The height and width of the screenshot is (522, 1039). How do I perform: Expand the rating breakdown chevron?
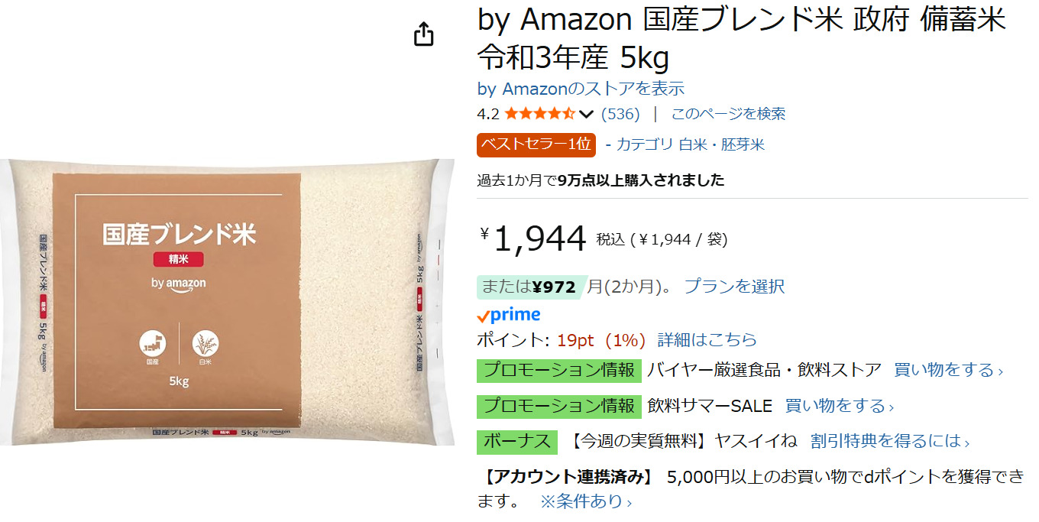(x=587, y=115)
